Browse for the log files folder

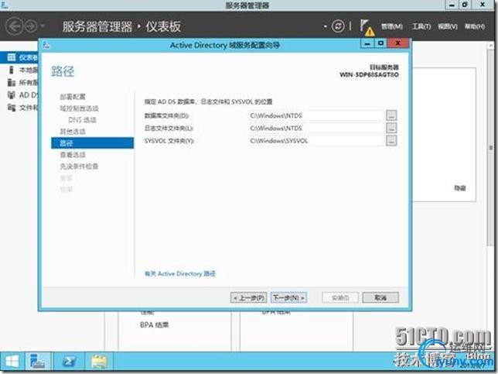[x=391, y=129]
